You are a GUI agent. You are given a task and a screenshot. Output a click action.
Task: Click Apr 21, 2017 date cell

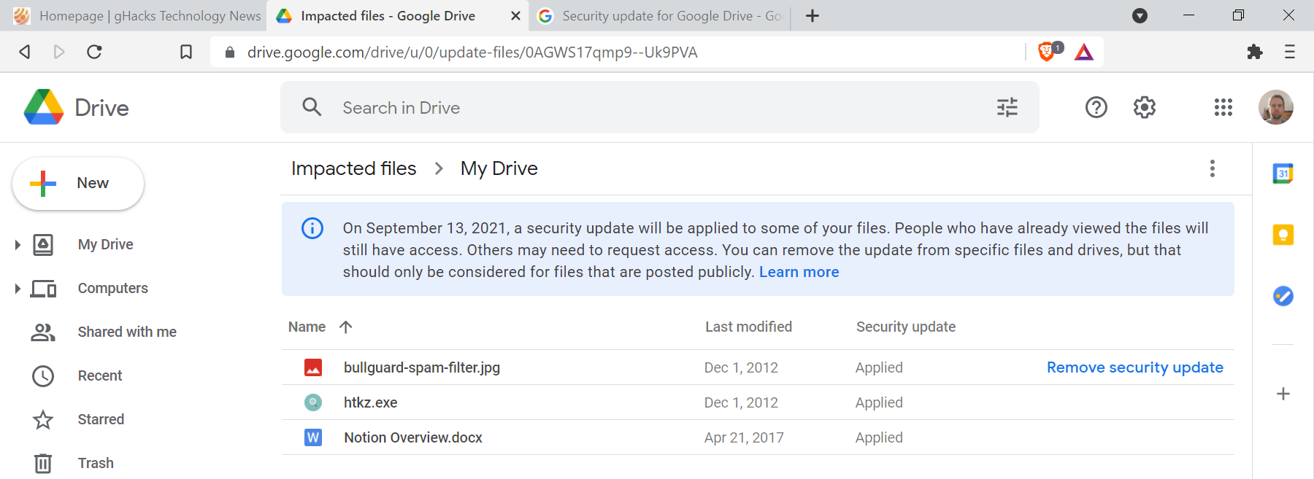click(744, 437)
